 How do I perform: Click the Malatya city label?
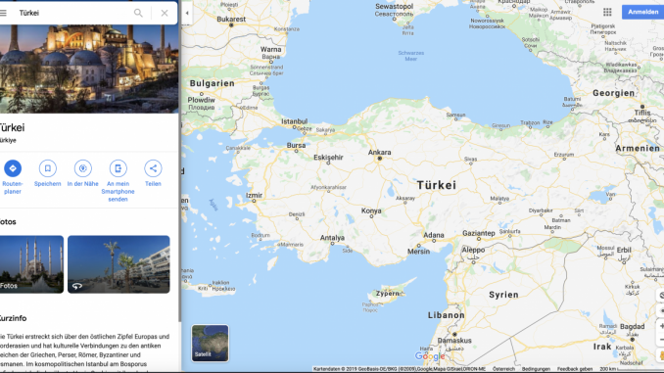[x=499, y=199]
